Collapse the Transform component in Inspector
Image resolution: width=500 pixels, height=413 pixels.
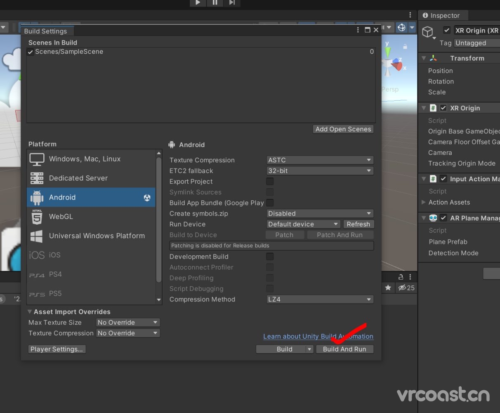pos(423,58)
